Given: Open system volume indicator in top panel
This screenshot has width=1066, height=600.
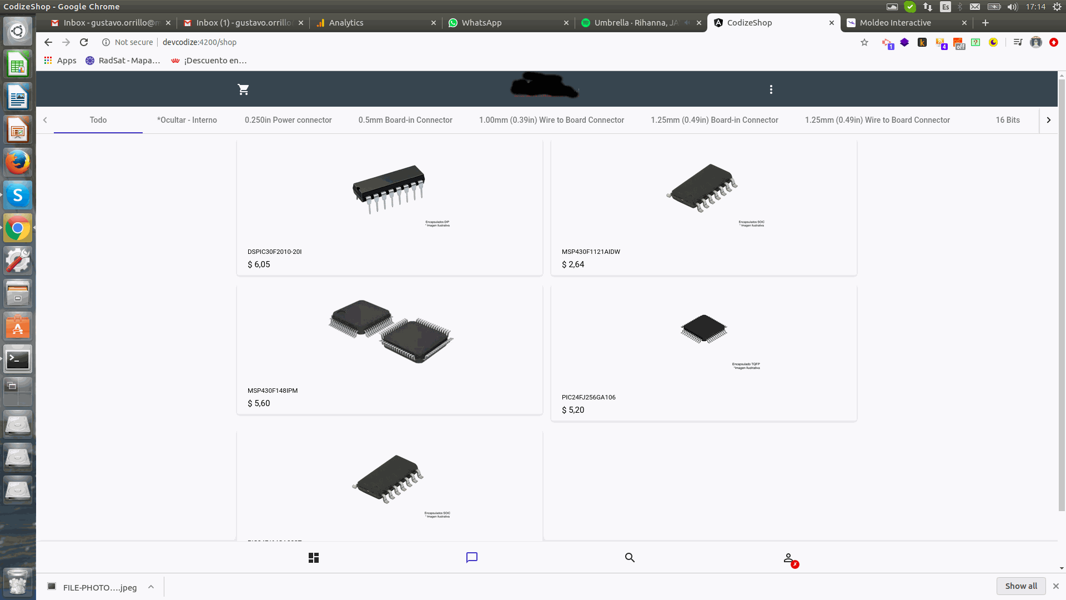Looking at the screenshot, I should [x=1013, y=7].
